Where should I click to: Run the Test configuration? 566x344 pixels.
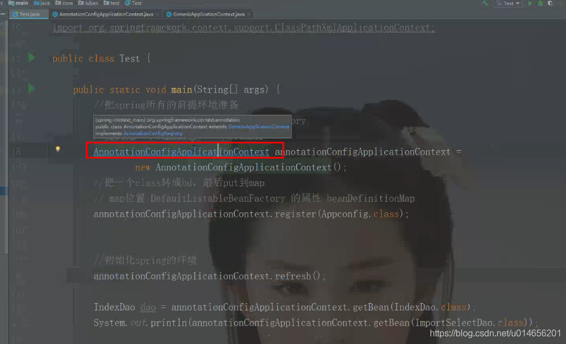[530, 3]
